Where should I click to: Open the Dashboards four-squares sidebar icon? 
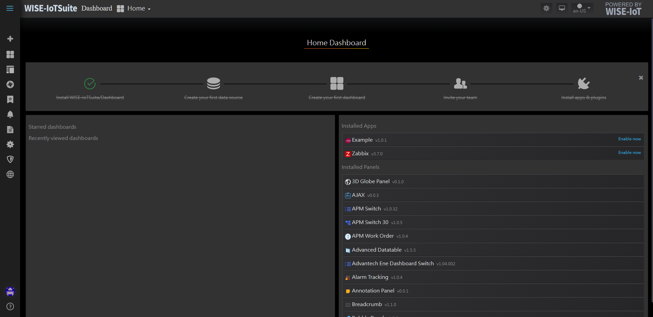pyautogui.click(x=10, y=54)
